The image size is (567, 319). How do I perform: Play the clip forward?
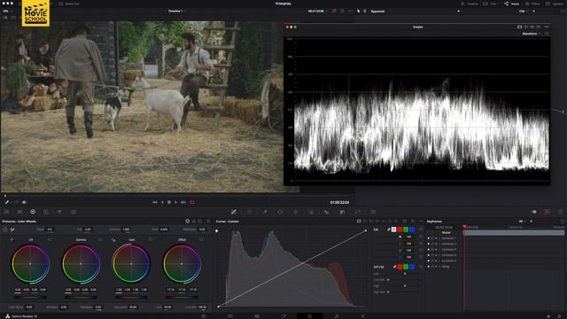click(175, 202)
